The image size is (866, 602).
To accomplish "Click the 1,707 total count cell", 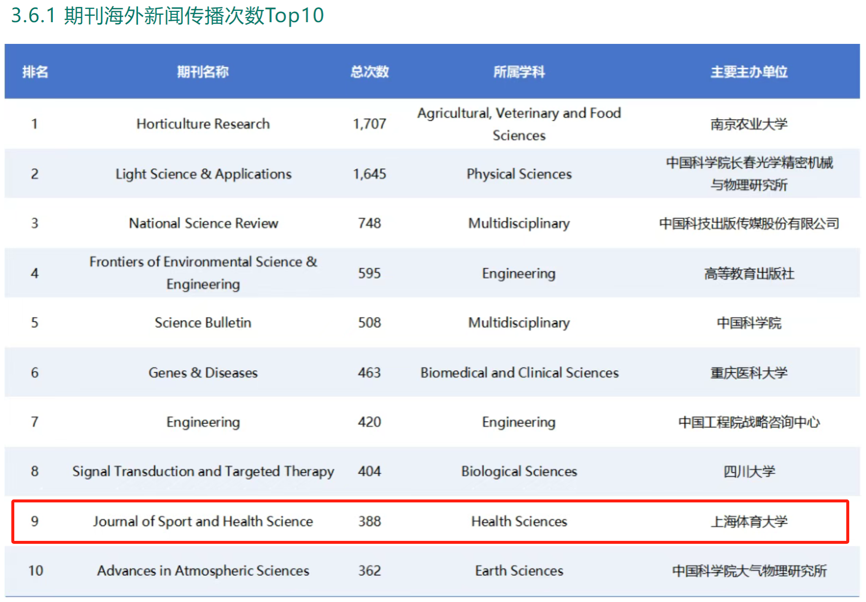I will [x=369, y=124].
